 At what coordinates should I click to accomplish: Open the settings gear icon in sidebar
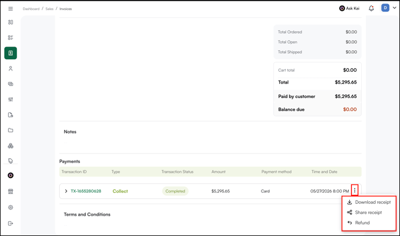[x=11, y=207]
